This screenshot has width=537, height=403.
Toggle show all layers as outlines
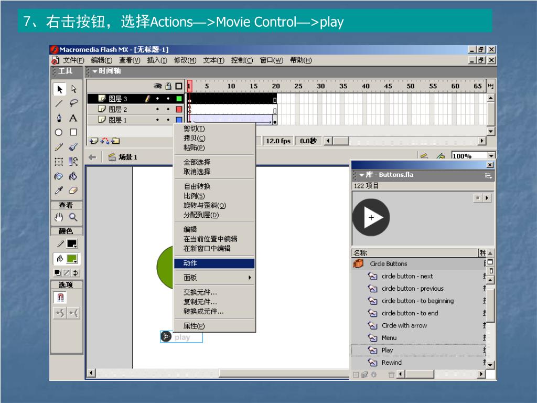[x=179, y=86]
